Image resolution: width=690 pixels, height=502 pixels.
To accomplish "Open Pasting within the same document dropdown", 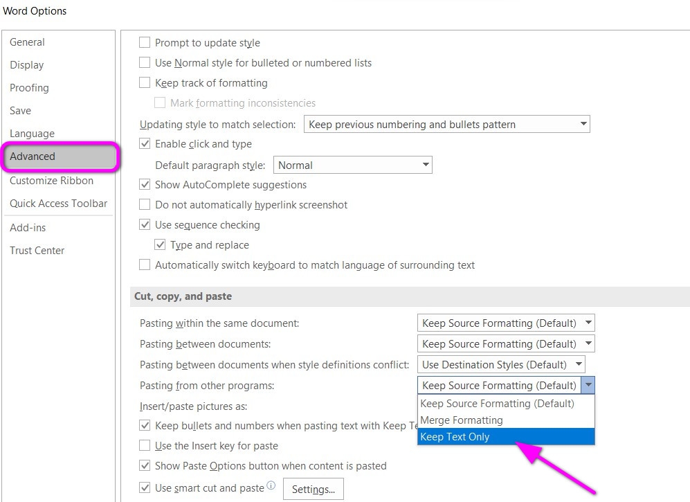I will click(x=506, y=323).
